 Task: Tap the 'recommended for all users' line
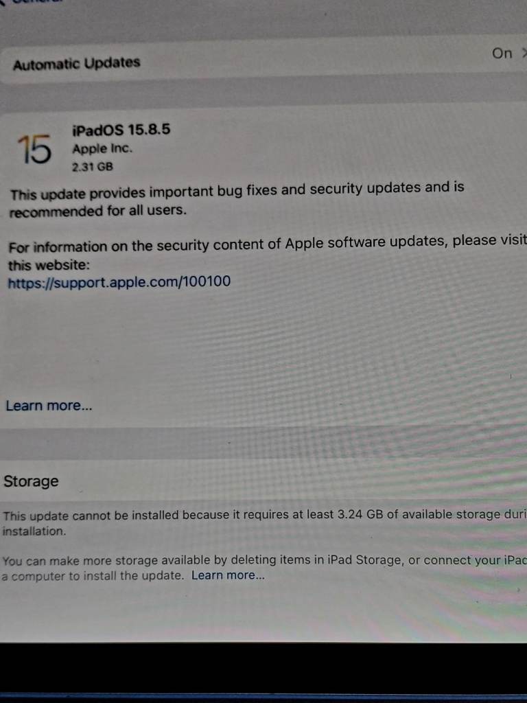[97, 211]
